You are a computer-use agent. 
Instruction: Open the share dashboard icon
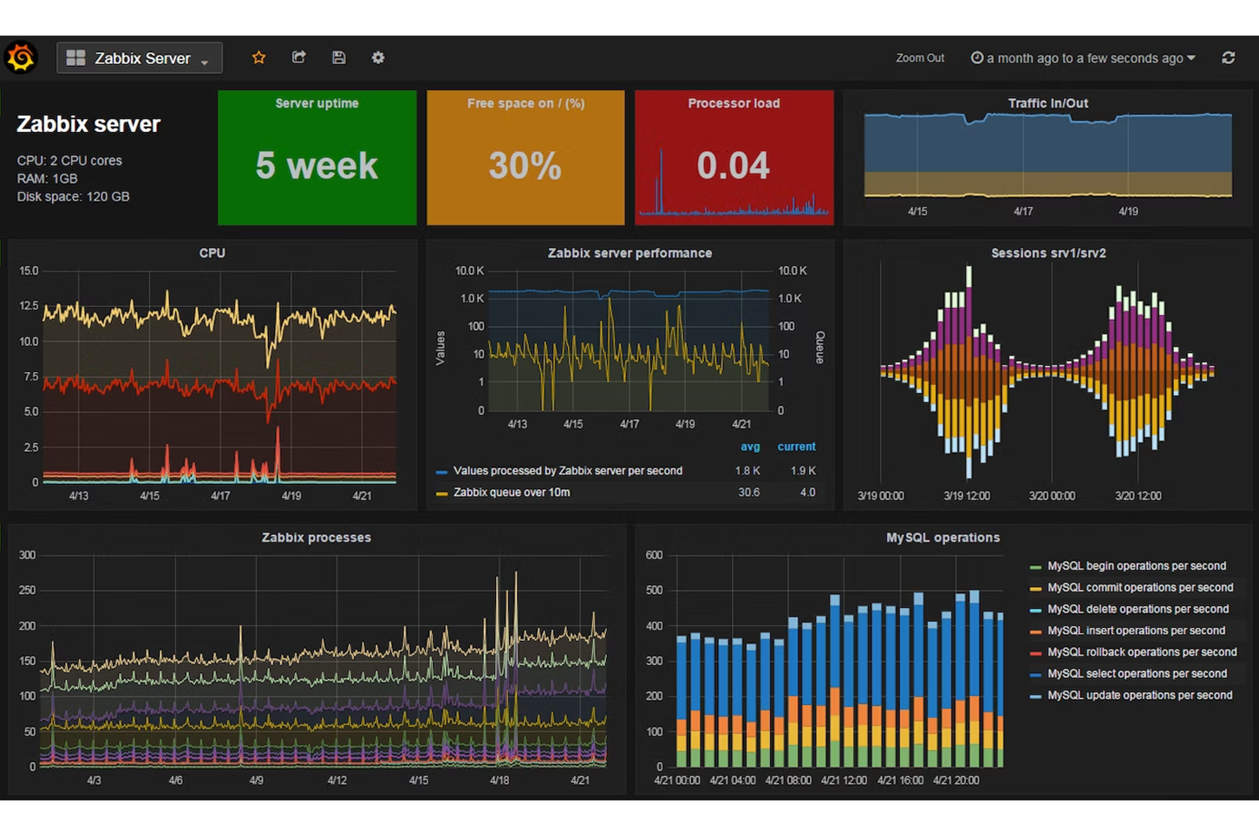point(299,58)
